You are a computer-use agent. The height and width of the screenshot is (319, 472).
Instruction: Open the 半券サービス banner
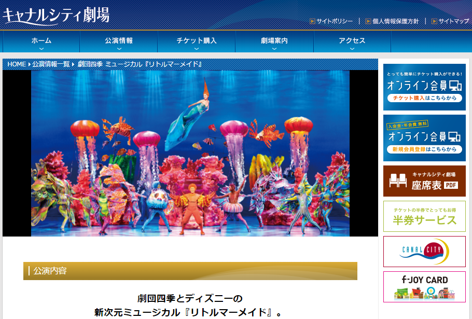[x=424, y=216]
